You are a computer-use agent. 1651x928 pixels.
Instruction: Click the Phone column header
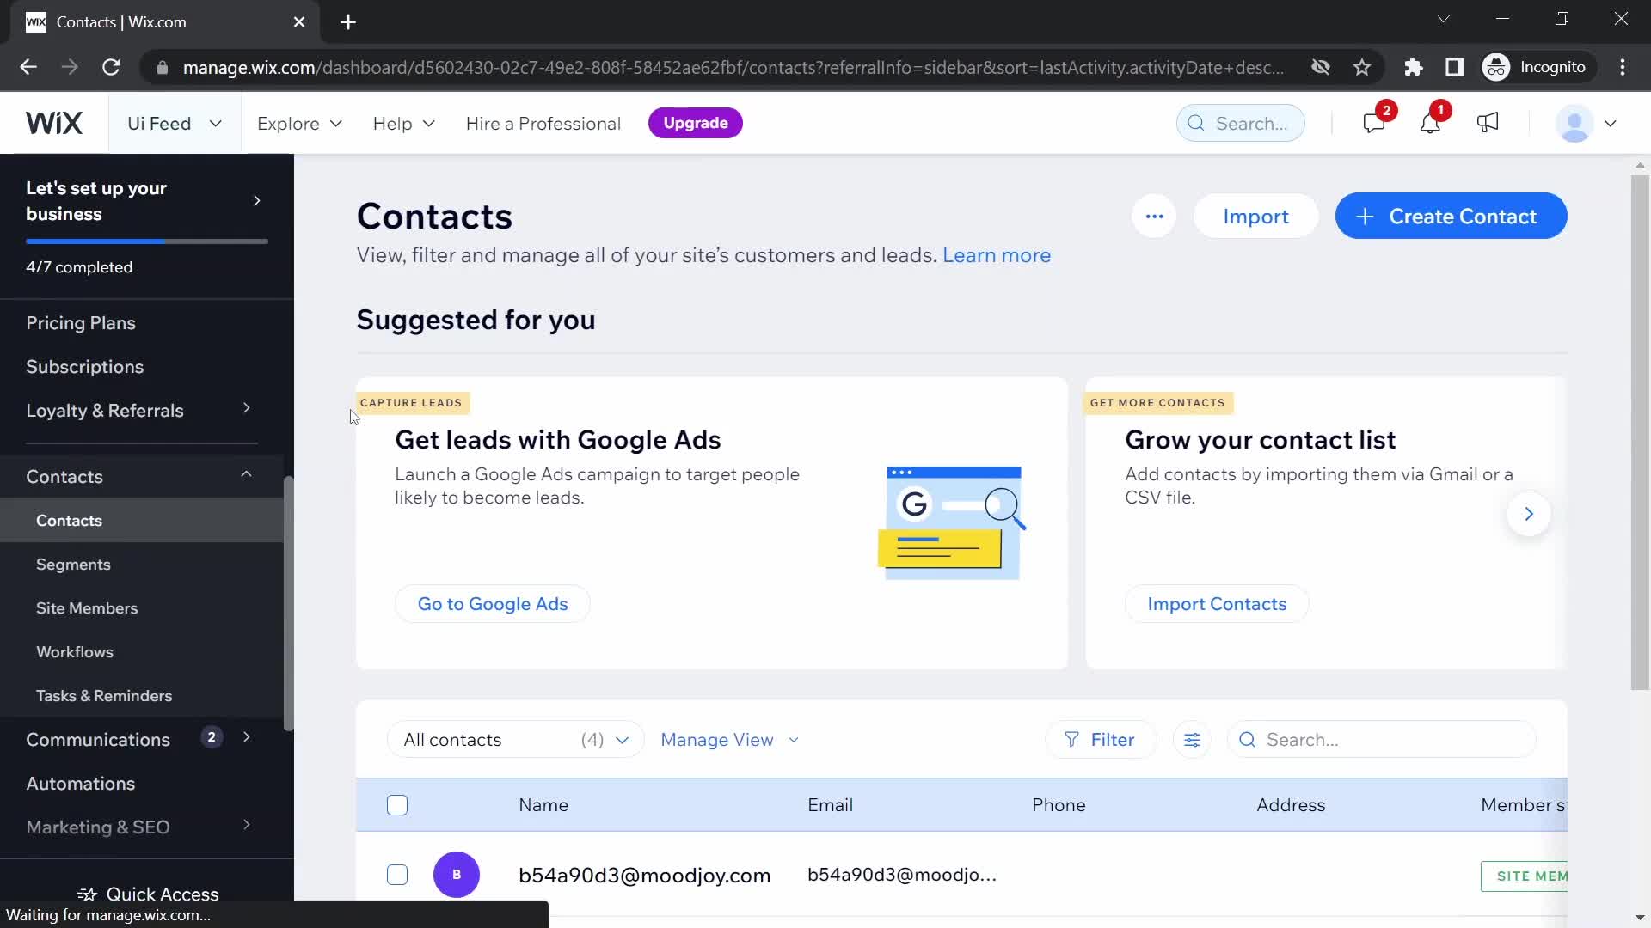pos(1059,805)
